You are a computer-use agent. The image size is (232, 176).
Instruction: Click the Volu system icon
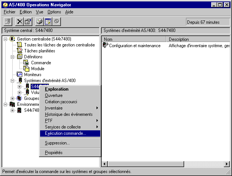(27, 92)
